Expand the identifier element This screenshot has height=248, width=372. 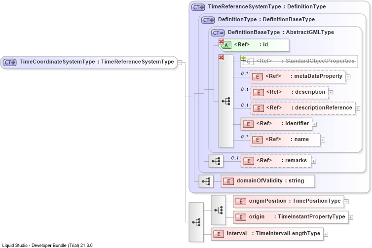tap(314, 124)
